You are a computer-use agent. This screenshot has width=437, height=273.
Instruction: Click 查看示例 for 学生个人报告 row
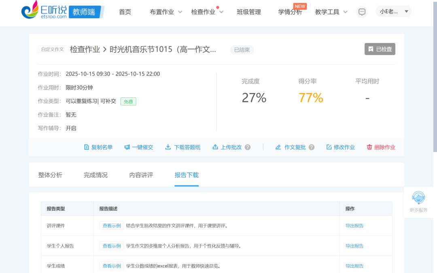pyautogui.click(x=111, y=246)
